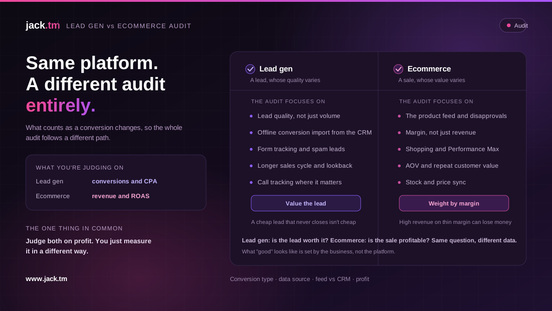Screen dimensions: 552x311
Task: Click footer 'Conversion type · data source' text
Action: pyautogui.click(x=299, y=279)
